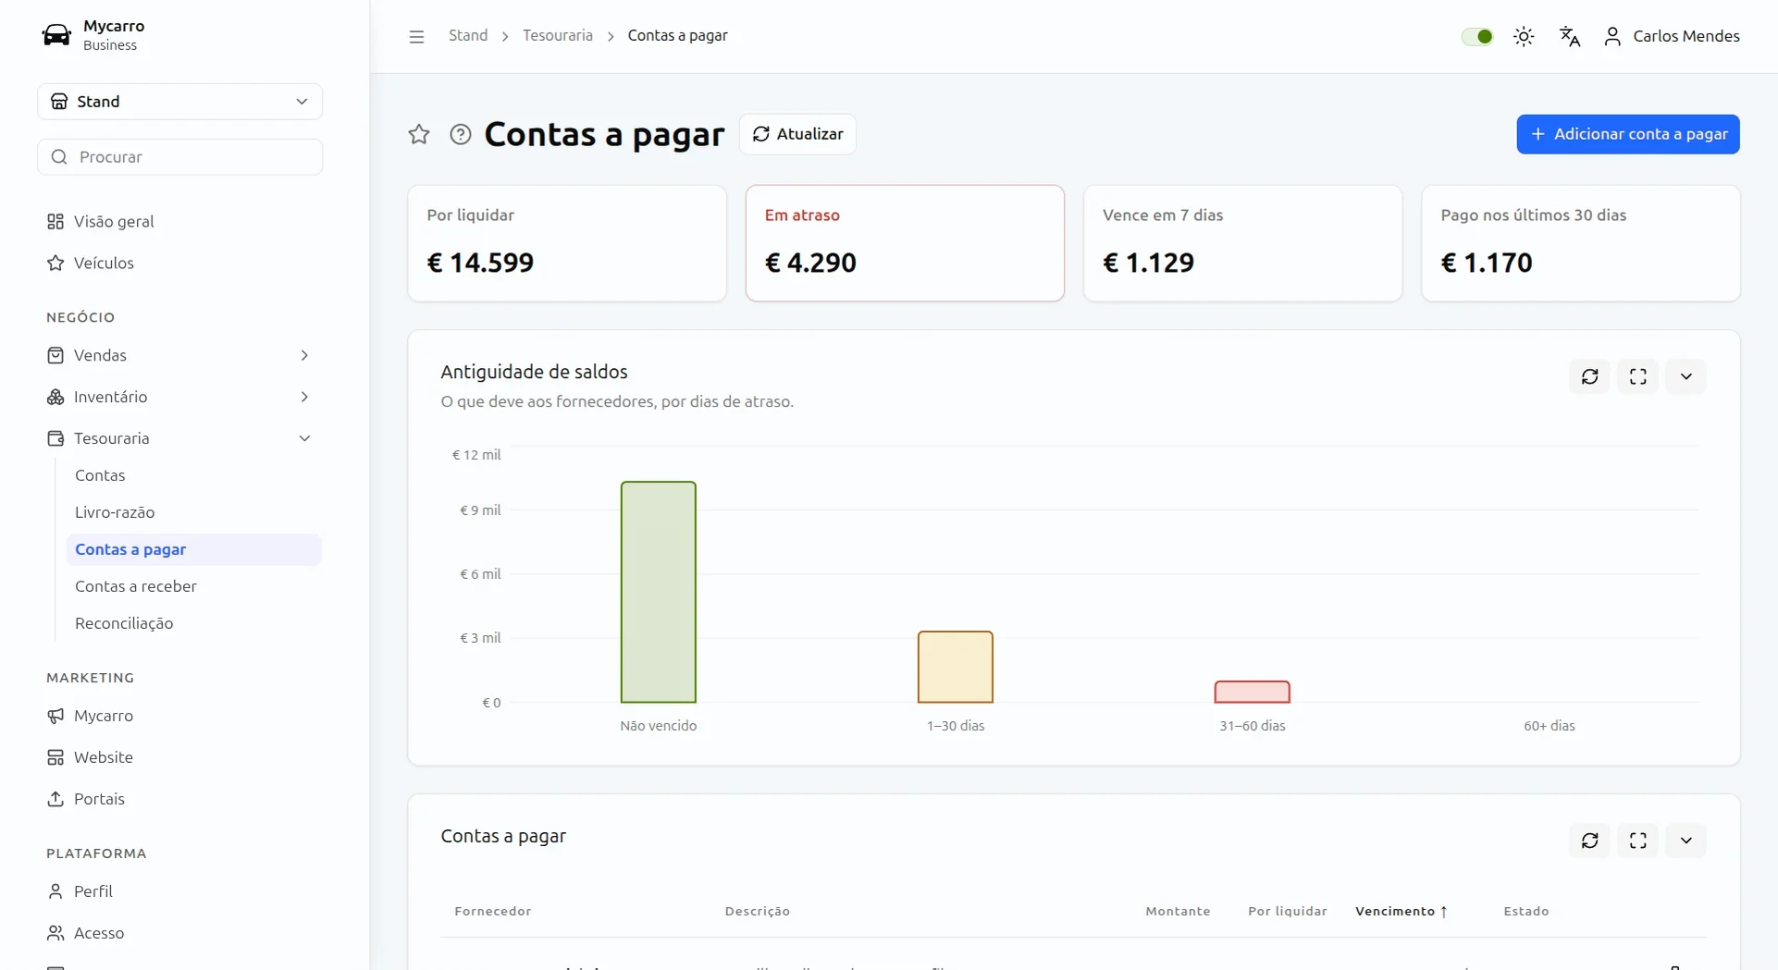Open help via question mark icon
Viewport: 1778px width, 970px height.
click(x=461, y=134)
